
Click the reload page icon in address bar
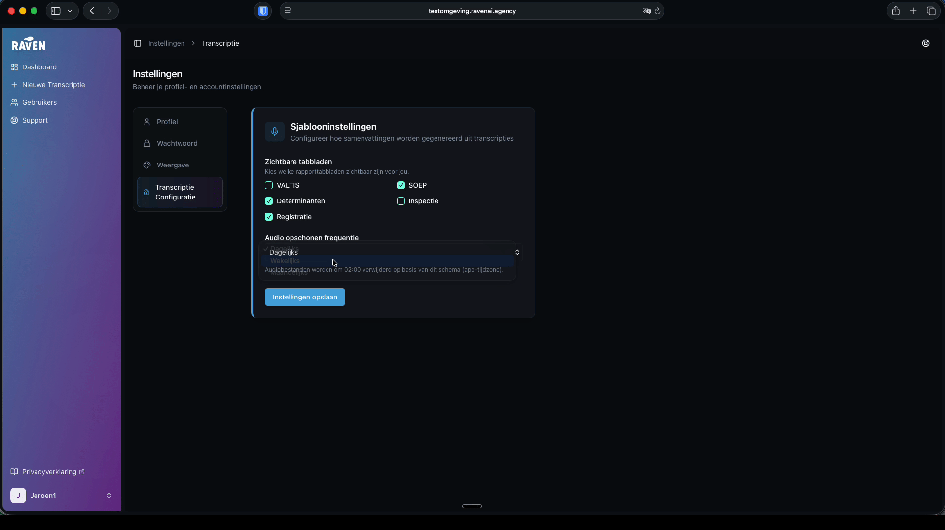[657, 11]
